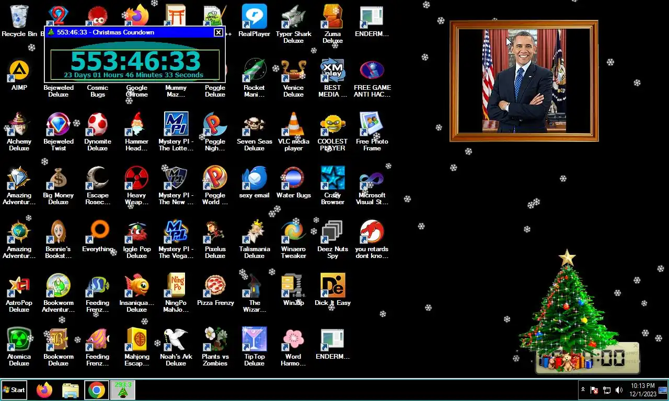Launch the Word Harmony shortcut

pos(294,347)
